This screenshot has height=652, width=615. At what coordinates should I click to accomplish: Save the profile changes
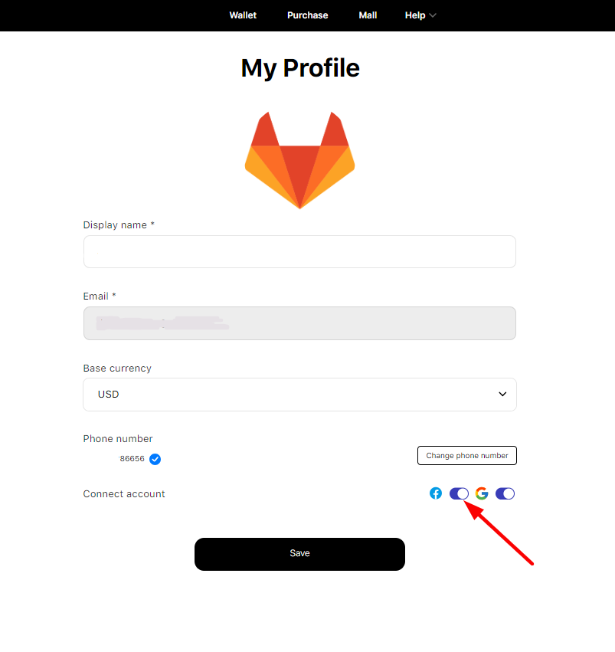click(299, 554)
